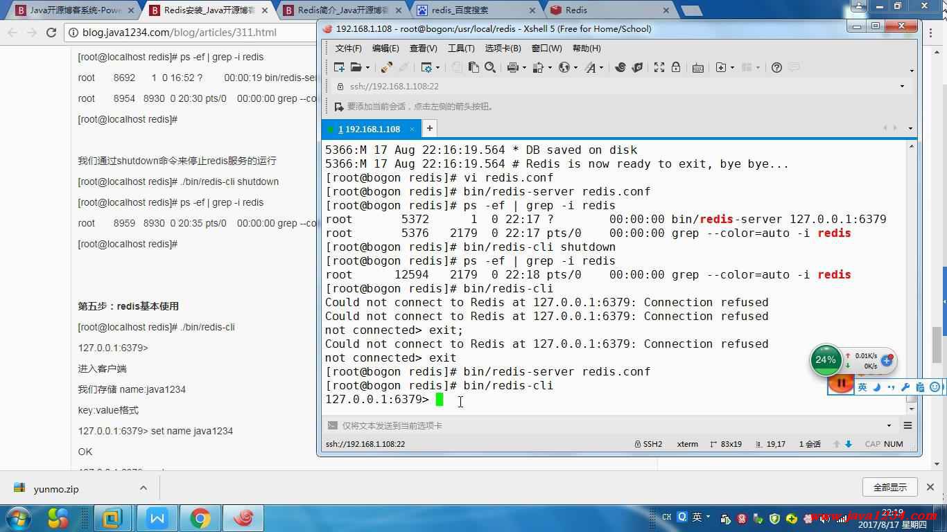This screenshot has height=532, width=947.
Task: Click the blue down arrow in status bar
Action: tap(849, 444)
